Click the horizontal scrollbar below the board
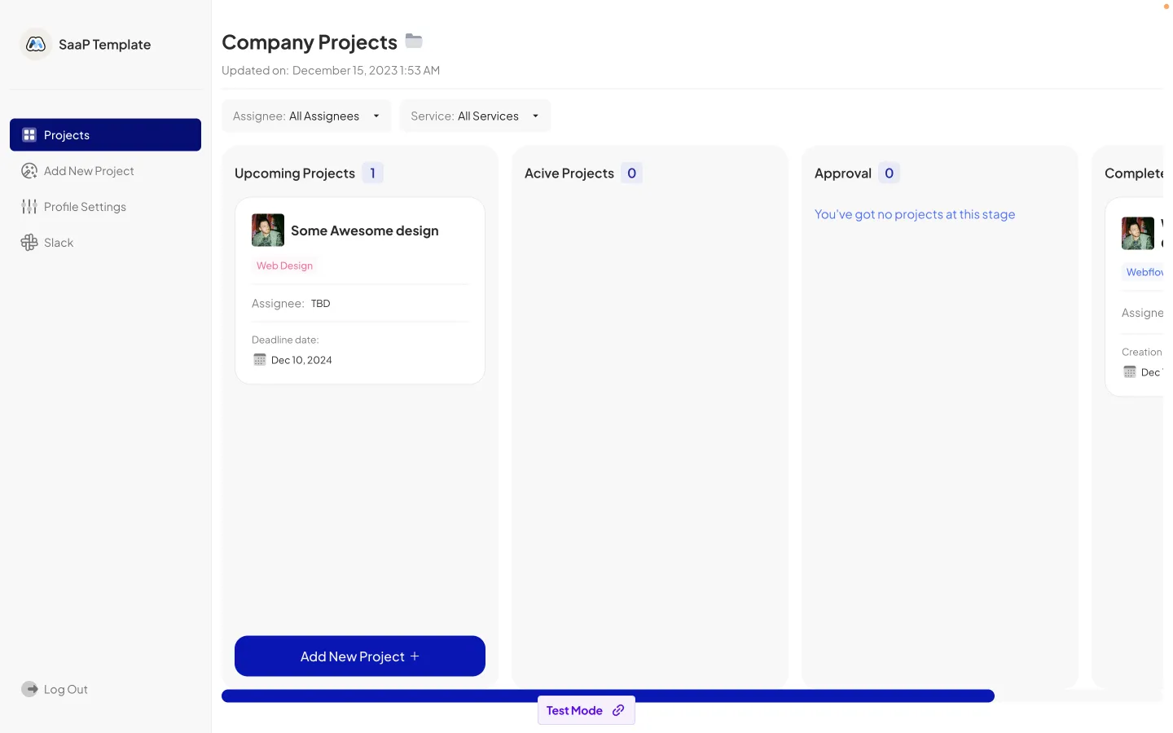This screenshot has width=1173, height=733. coord(608,696)
